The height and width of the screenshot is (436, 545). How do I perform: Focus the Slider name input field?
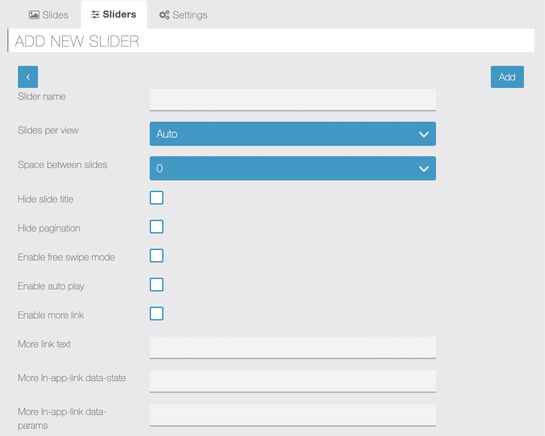293,100
